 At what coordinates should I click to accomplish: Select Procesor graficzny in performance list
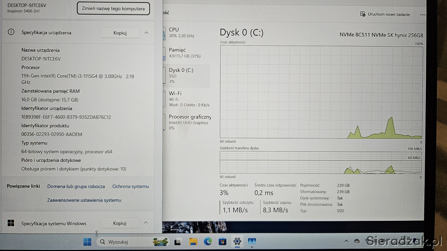[x=186, y=122]
